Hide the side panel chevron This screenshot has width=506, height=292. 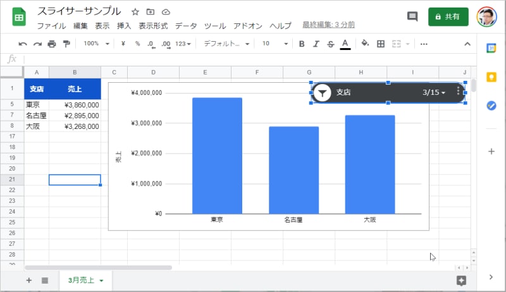pos(491,277)
